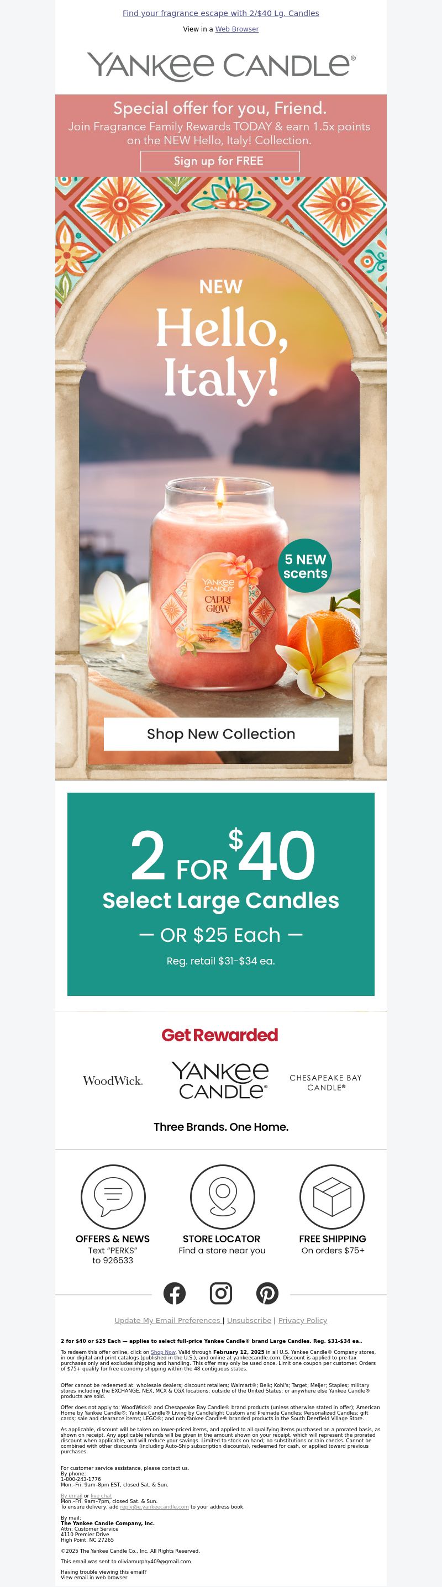442x1587 pixels.
Task: Click Update My Email Preferences link
Action: pos(167,1320)
